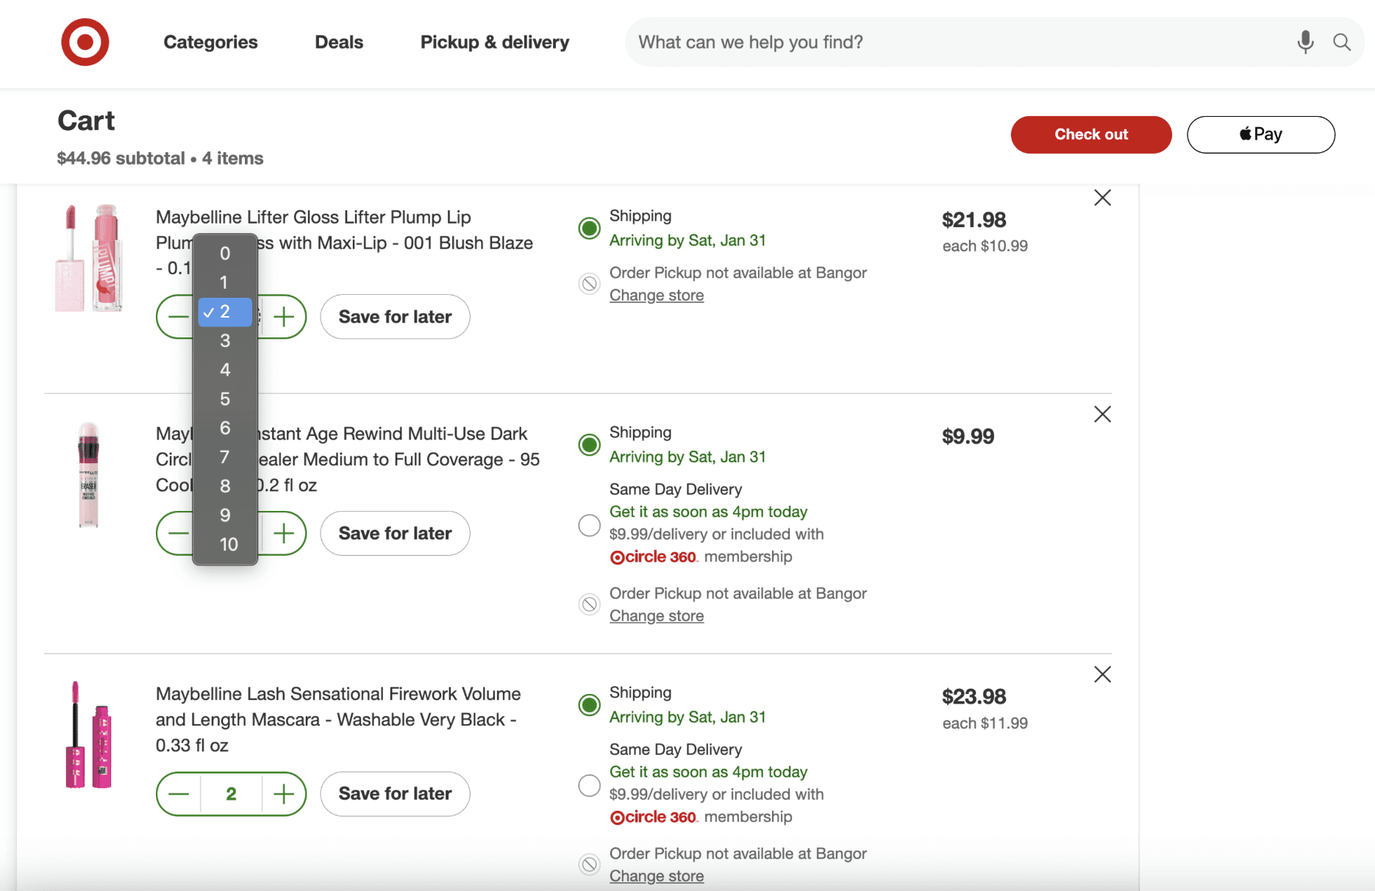This screenshot has width=1375, height=891.
Task: Increase Lifter Gloss quantity with plus
Action: (284, 317)
